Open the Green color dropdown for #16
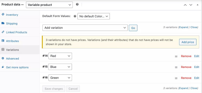 pyautogui.click(x=60, y=78)
